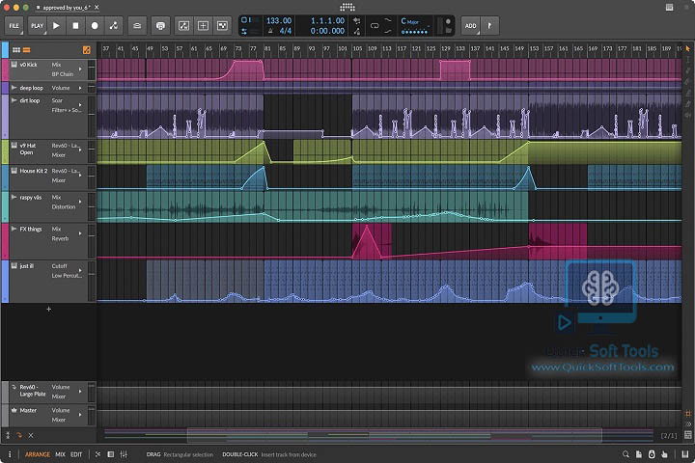Click the automation curve view icon
The height and width of the screenshot is (463, 695).
point(183,26)
